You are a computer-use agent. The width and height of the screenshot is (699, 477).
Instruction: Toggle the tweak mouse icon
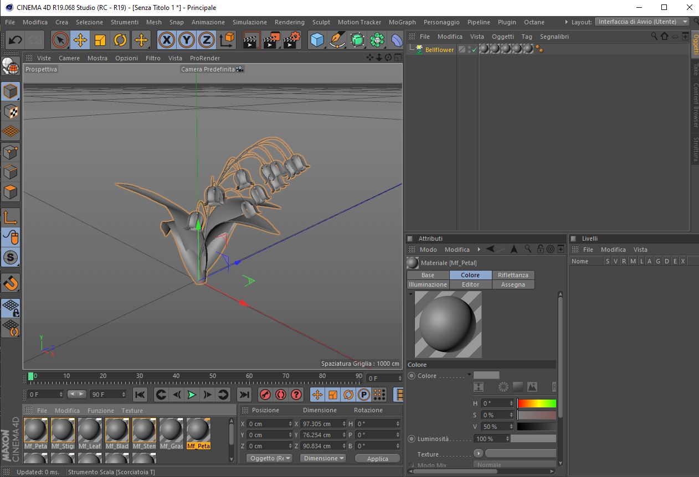pos(11,237)
